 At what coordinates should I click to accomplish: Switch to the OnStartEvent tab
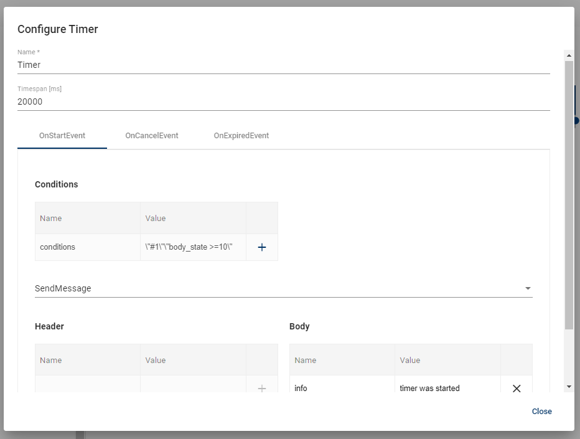pos(62,136)
